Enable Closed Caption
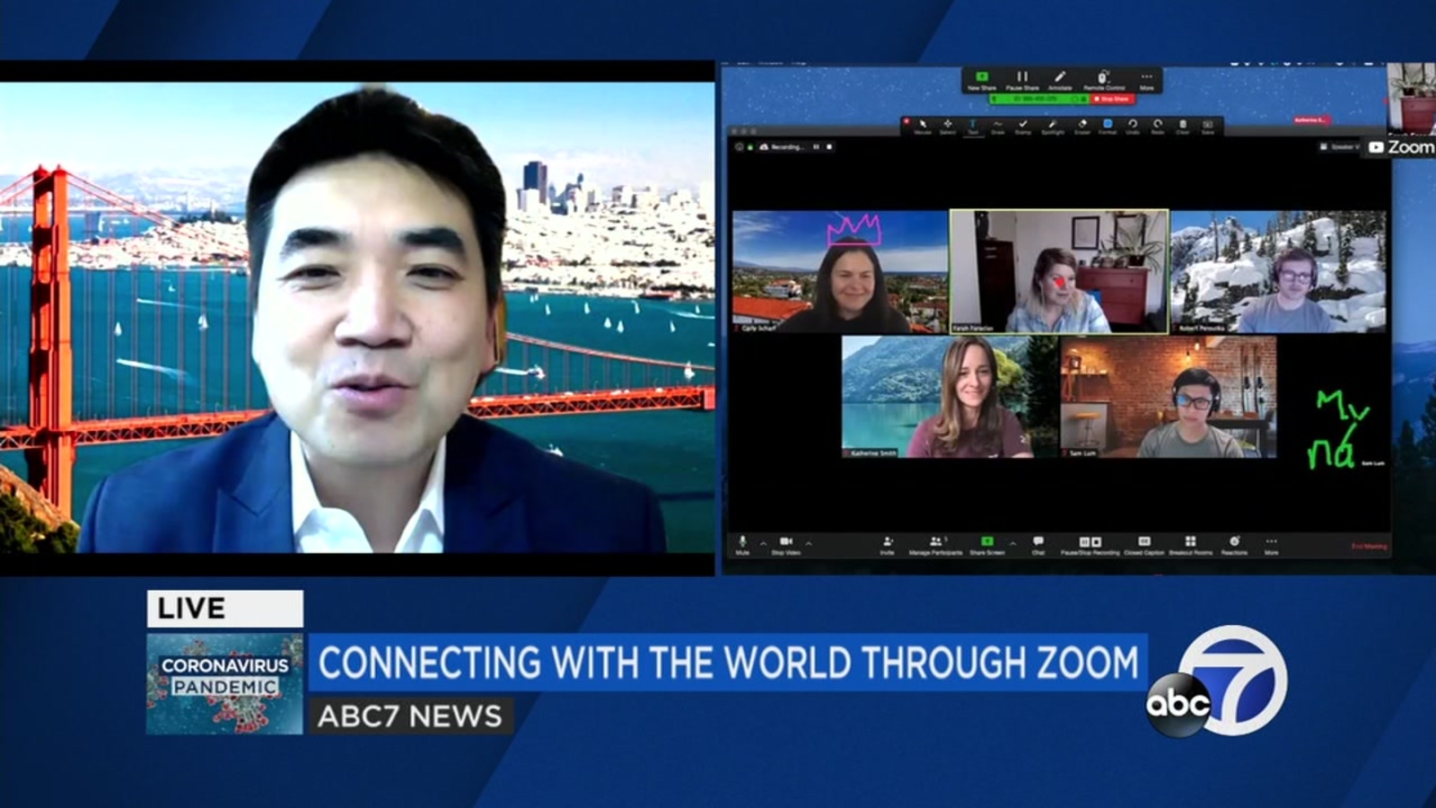Viewport: 1436px width, 808px height. [x=1144, y=545]
